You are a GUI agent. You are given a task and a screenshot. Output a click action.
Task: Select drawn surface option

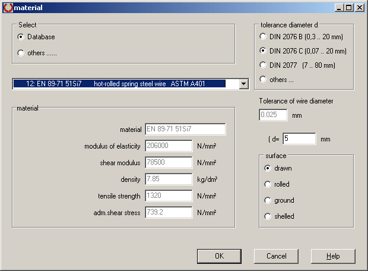coord(268,168)
